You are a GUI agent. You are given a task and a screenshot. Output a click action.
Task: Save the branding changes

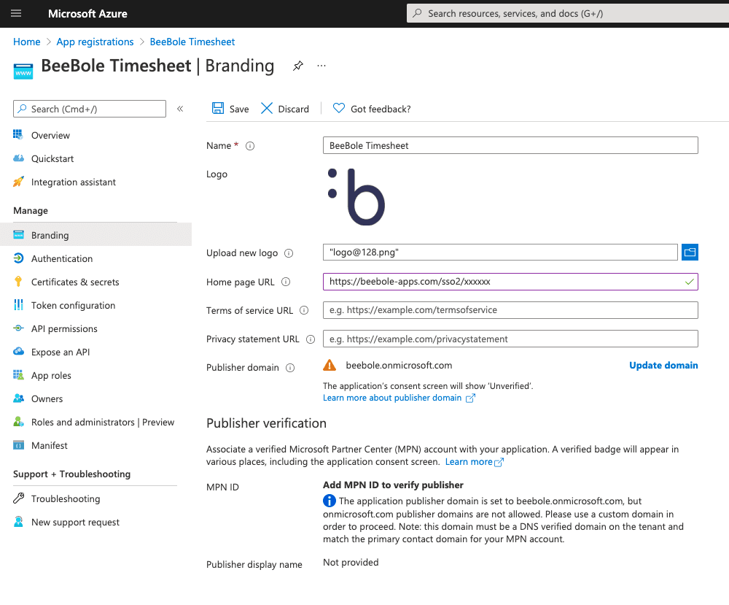[230, 108]
